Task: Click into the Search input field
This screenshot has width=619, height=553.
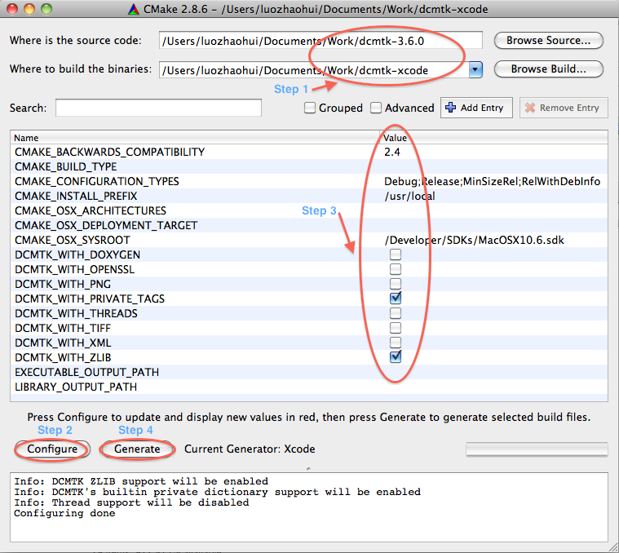Action: click(x=158, y=108)
